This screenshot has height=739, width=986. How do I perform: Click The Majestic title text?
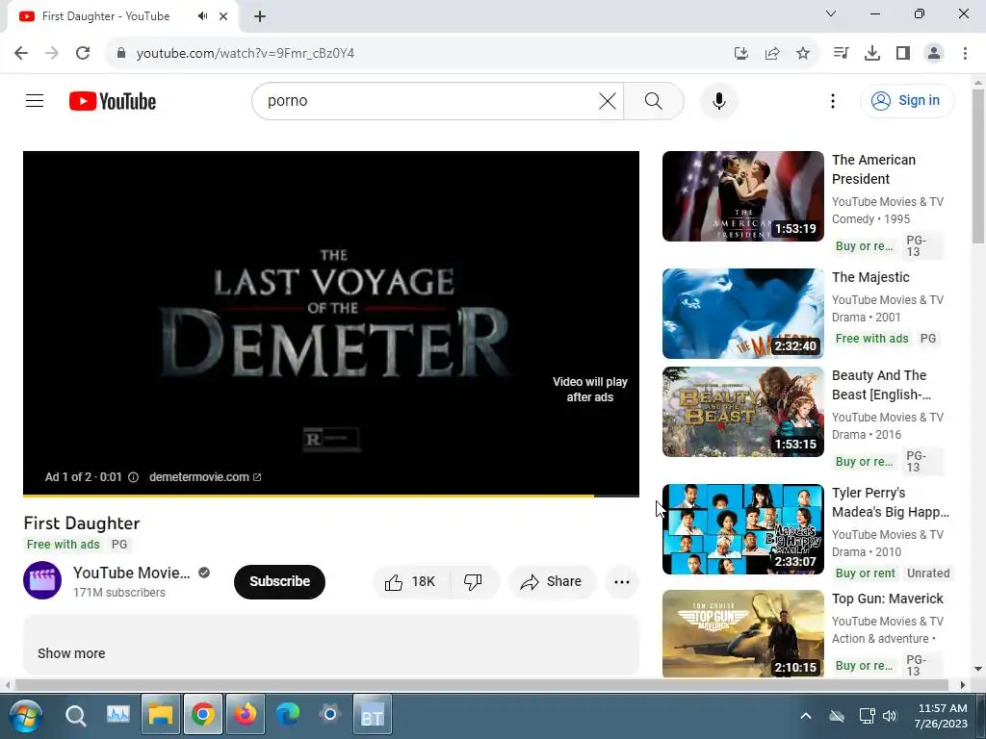pyautogui.click(x=870, y=277)
